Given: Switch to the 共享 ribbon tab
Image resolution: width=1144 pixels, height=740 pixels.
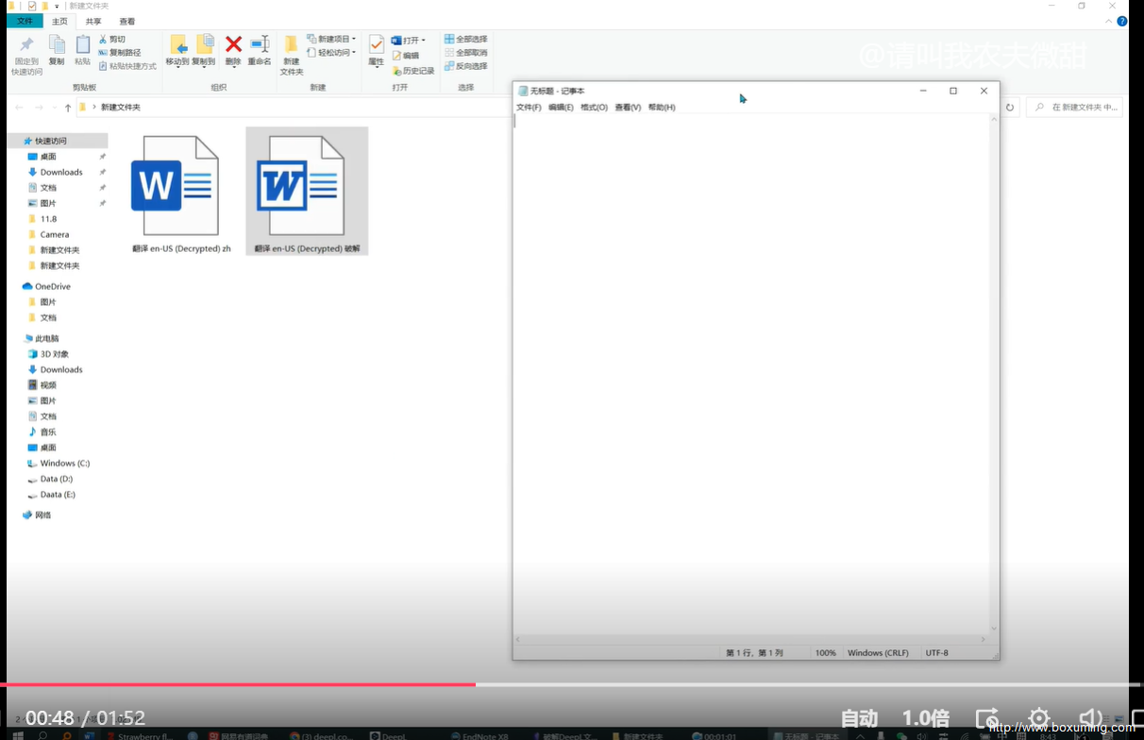Looking at the screenshot, I should pyautogui.click(x=93, y=21).
